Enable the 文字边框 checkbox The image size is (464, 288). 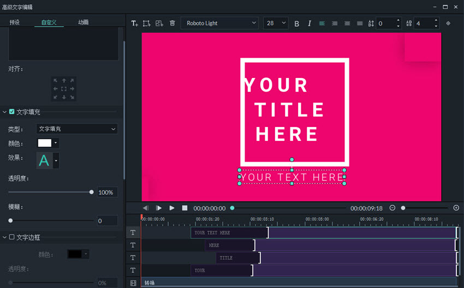pos(12,237)
